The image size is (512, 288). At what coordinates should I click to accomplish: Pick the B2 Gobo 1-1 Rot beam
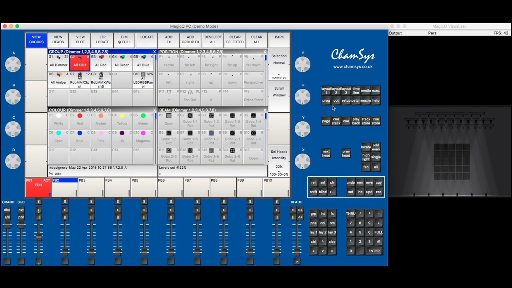pos(190,121)
